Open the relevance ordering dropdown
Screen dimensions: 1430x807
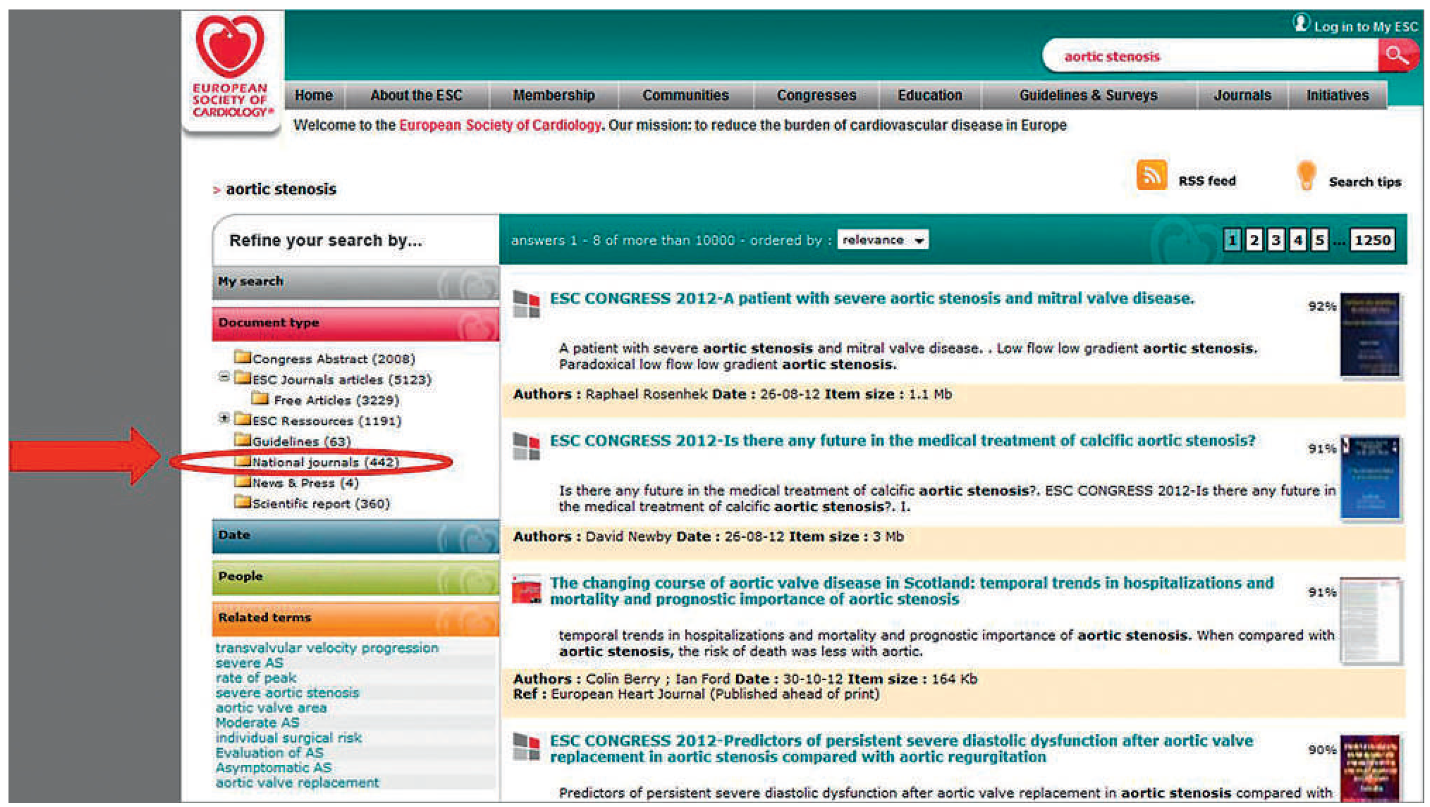[x=882, y=240]
